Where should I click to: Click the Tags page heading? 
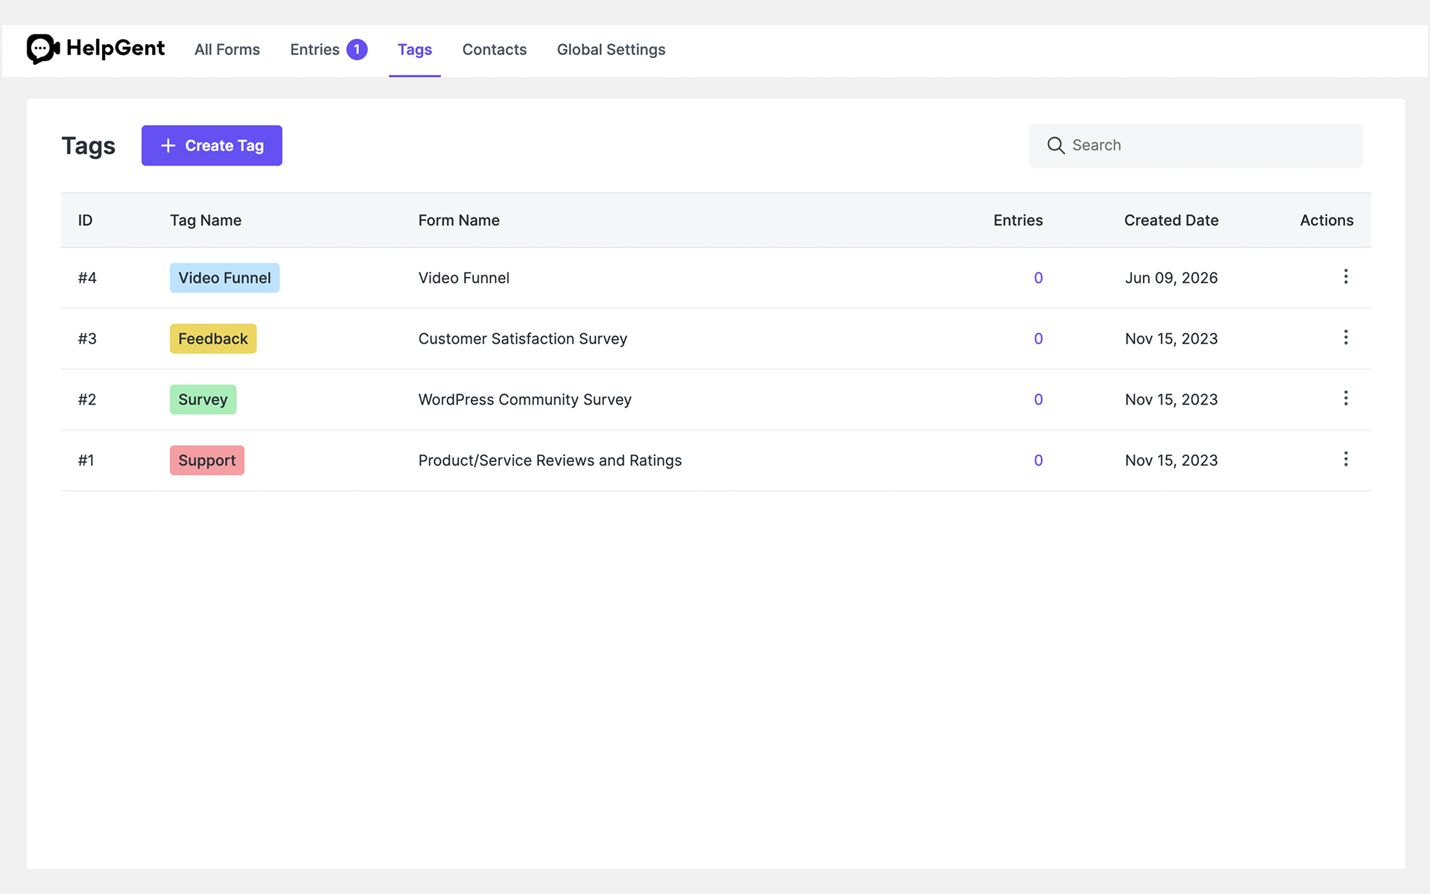(89, 146)
